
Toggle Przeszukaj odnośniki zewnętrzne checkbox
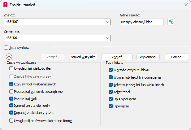point(11,92)
